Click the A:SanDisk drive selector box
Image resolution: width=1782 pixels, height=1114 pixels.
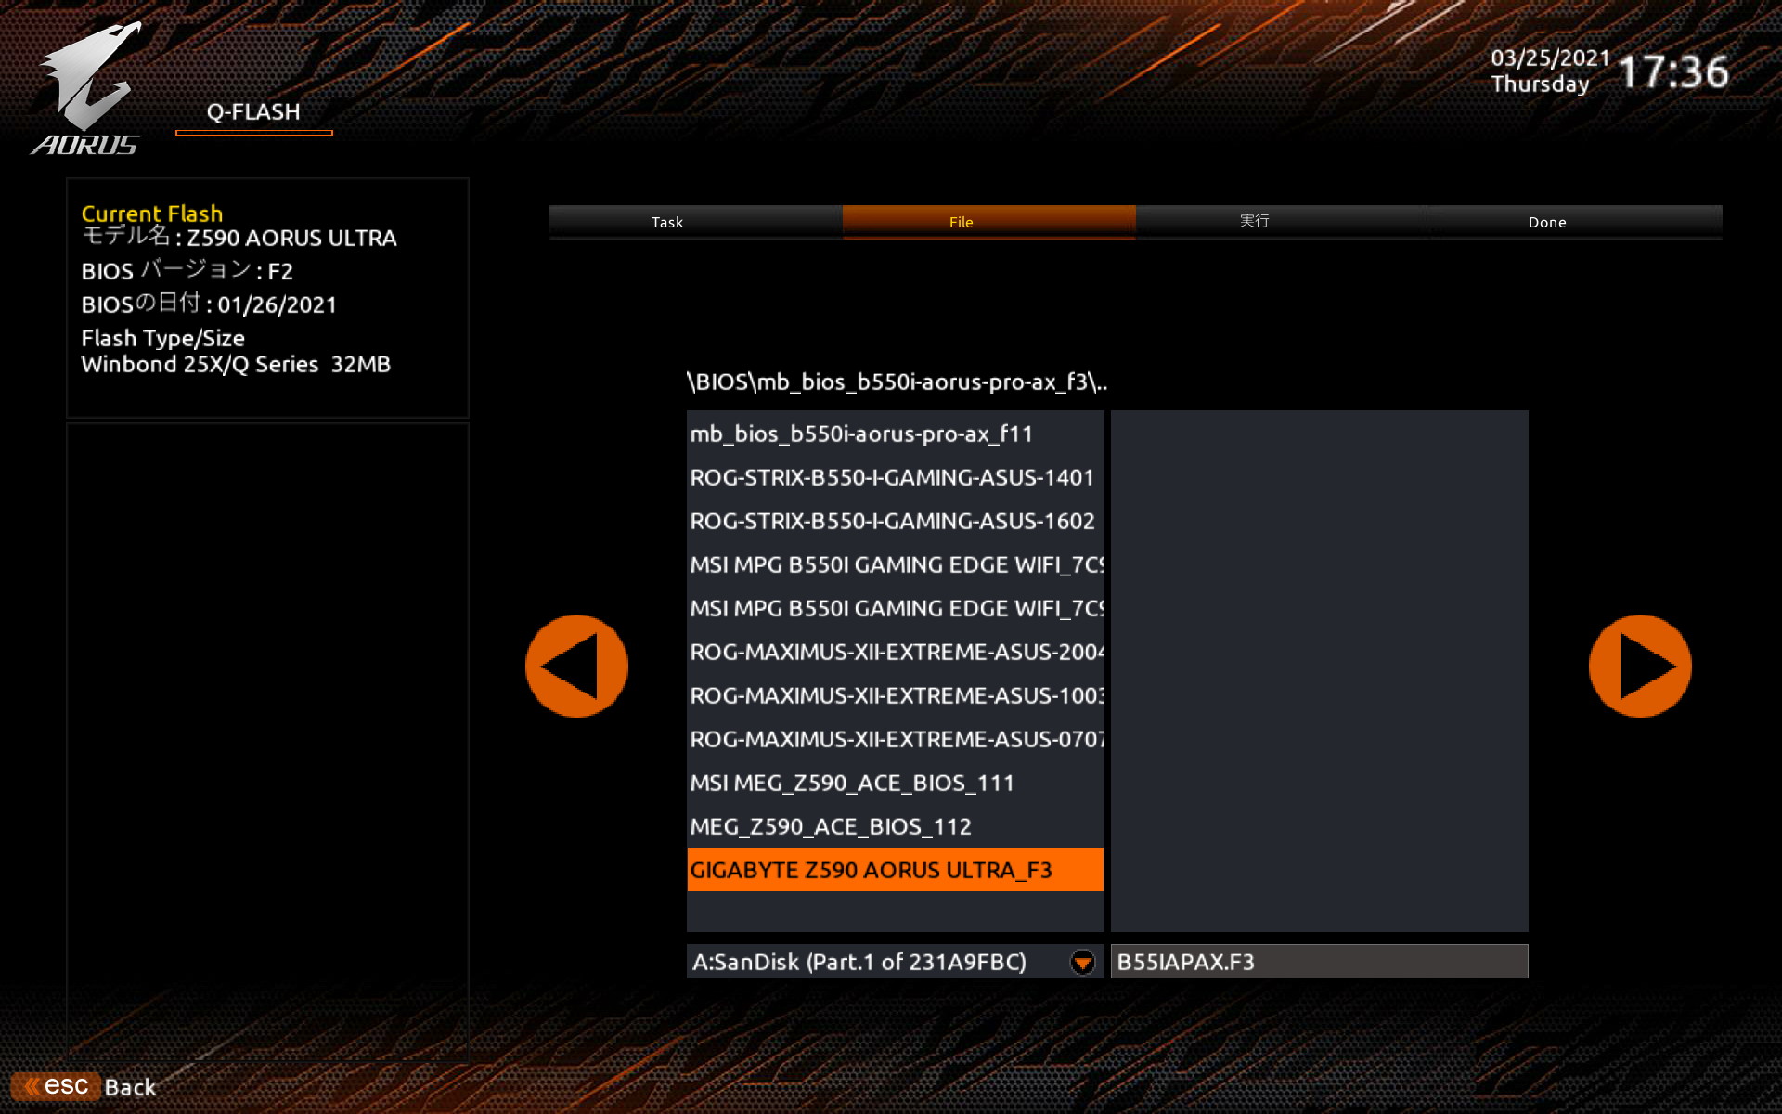[x=896, y=962]
